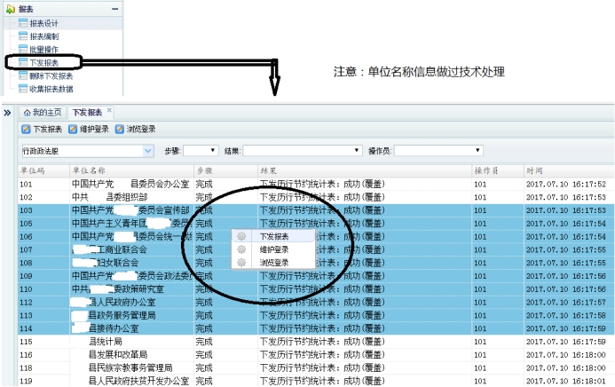Screen dimensions: 615x387
Task: Switch to the 我的主页 tab
Action: click(43, 113)
